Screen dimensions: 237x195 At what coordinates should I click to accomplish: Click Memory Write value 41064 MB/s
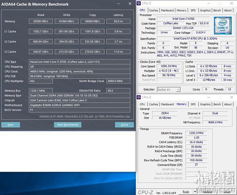point(67,21)
